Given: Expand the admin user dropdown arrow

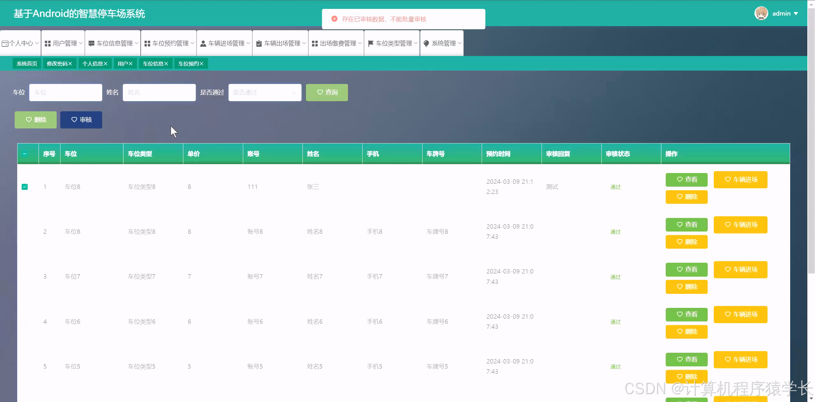Looking at the screenshot, I should pos(796,14).
